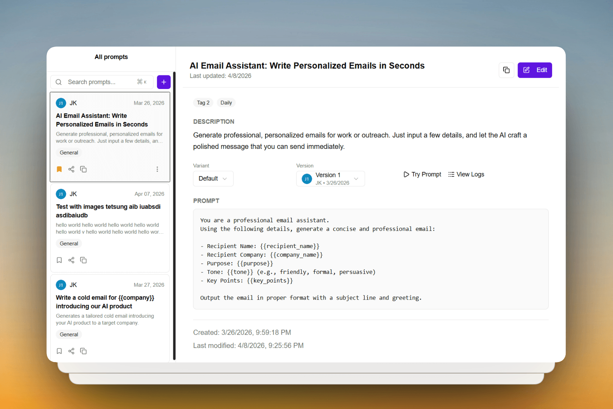Open the Variant Default dropdown
The width and height of the screenshot is (613, 409).
[213, 178]
